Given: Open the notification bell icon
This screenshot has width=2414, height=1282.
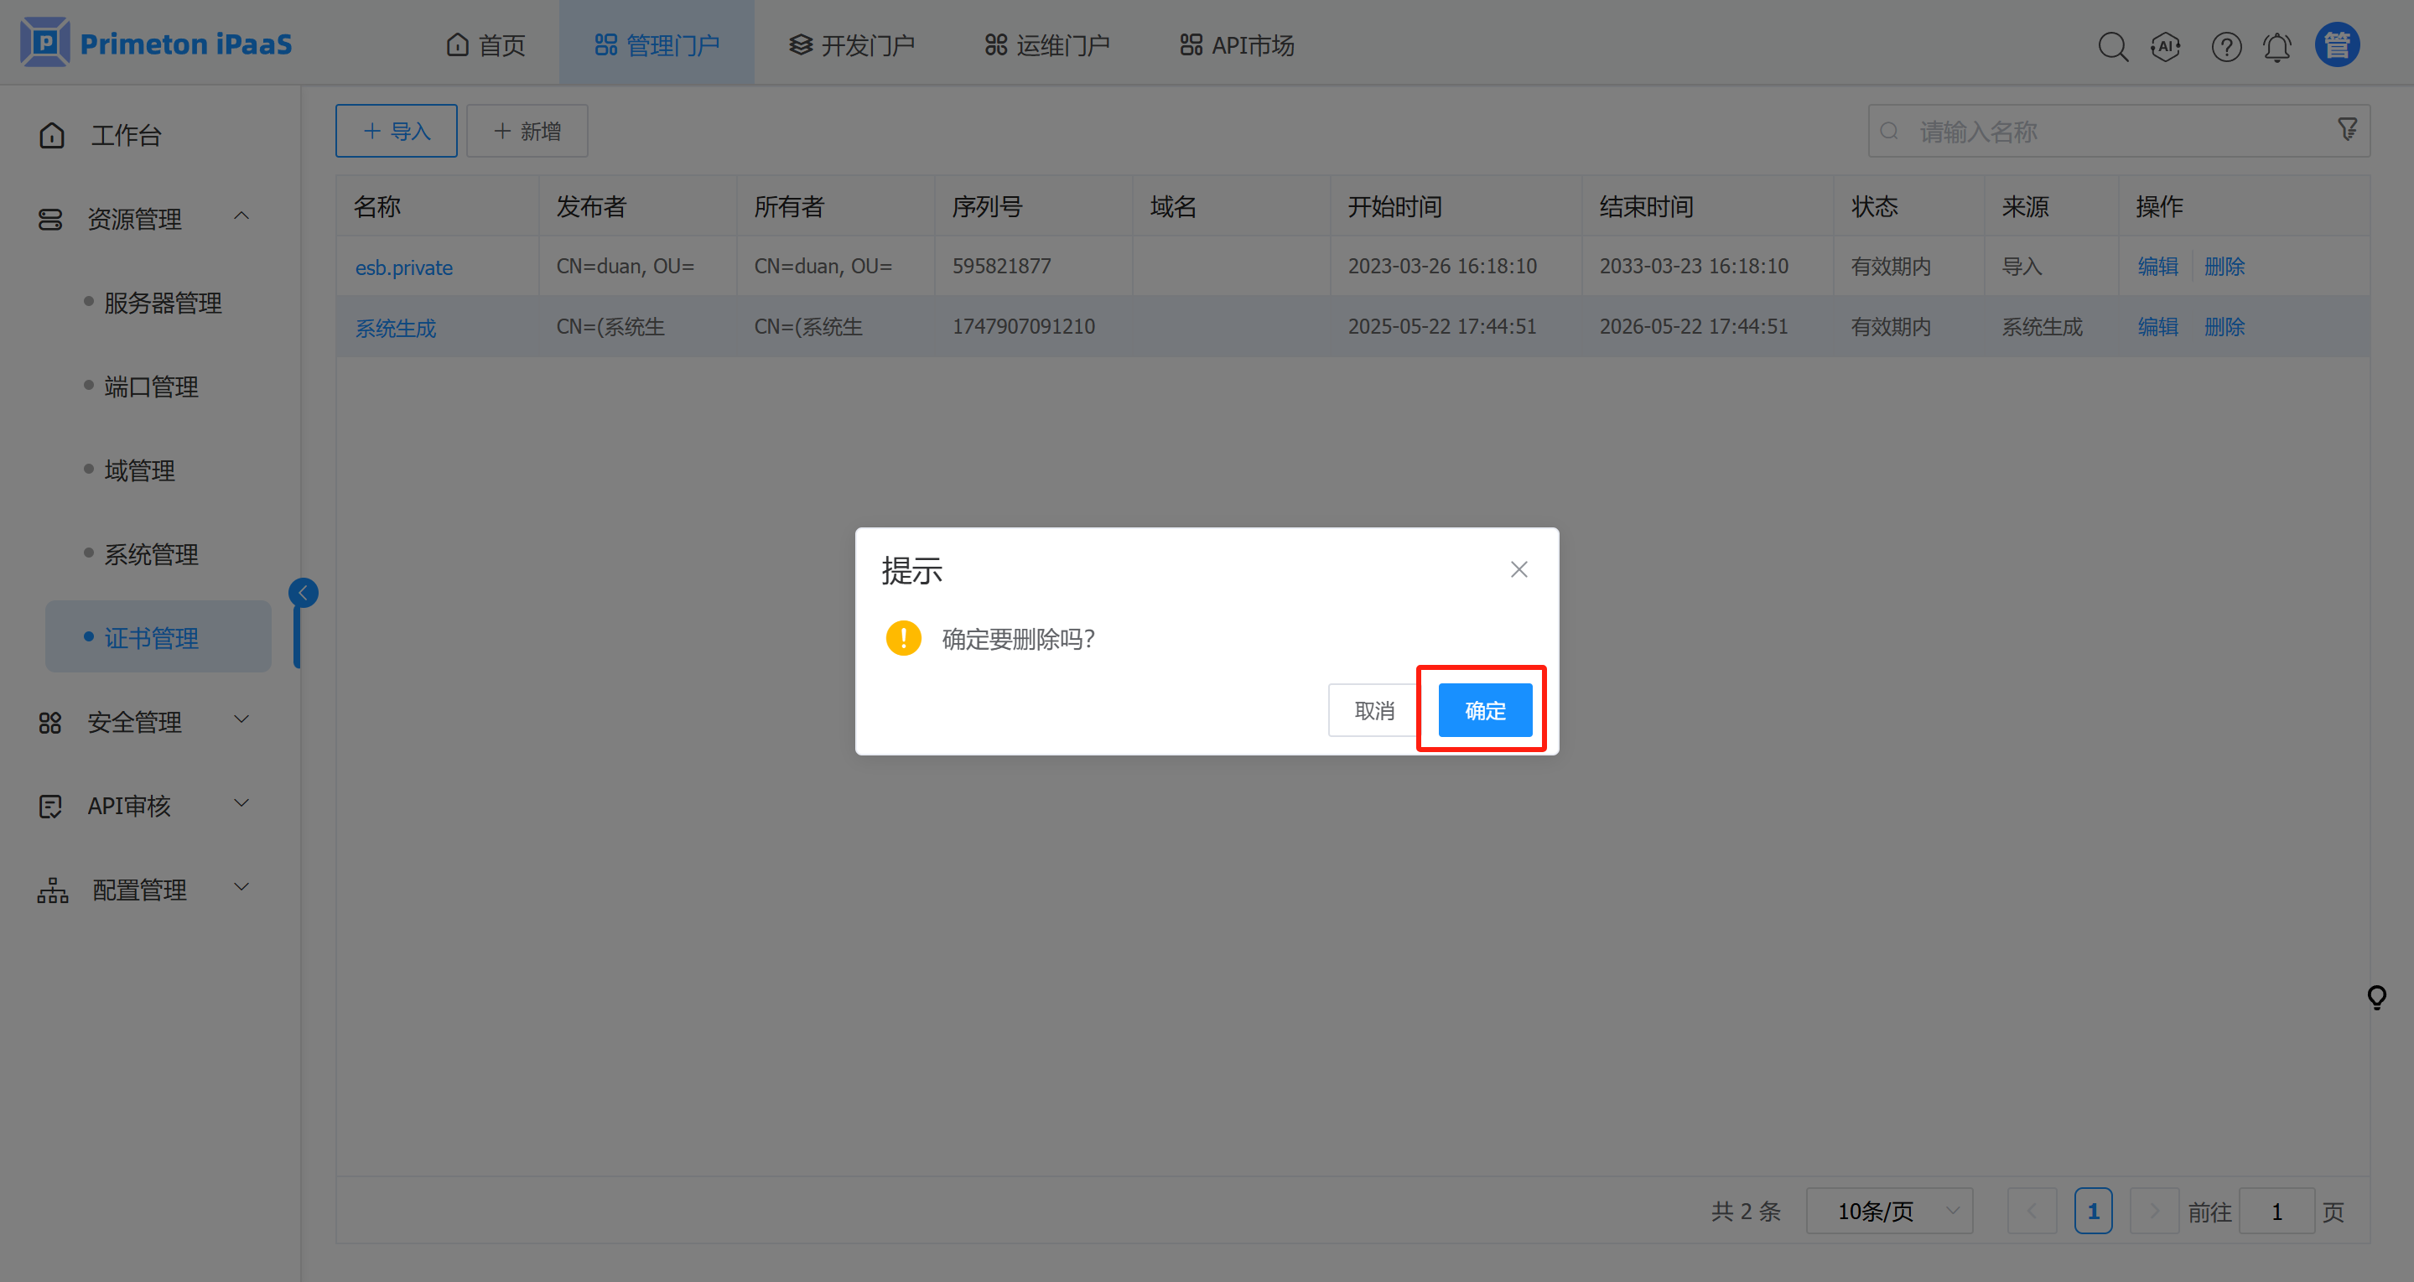Looking at the screenshot, I should click(2277, 46).
